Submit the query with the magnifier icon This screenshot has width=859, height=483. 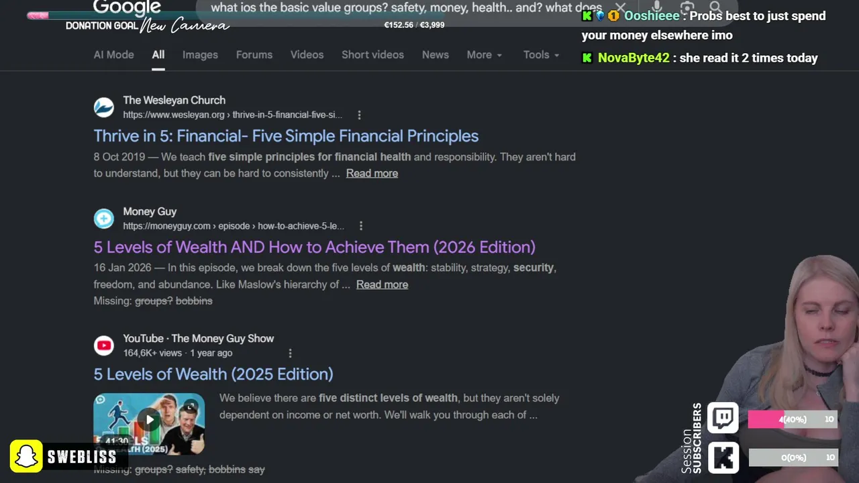[x=715, y=8]
